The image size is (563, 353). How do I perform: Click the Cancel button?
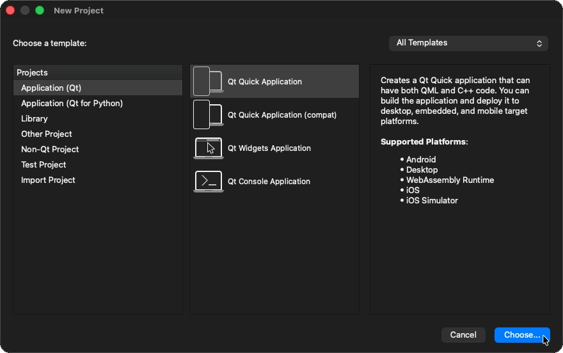(463, 335)
